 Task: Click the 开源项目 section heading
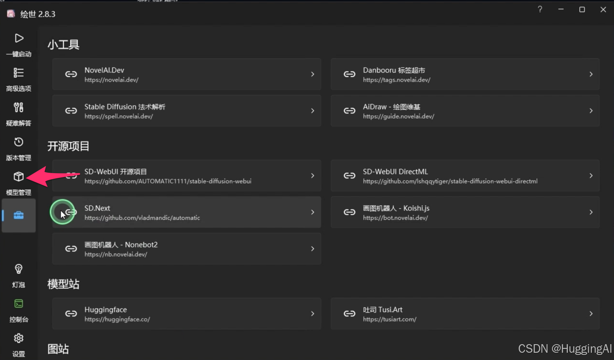[68, 146]
